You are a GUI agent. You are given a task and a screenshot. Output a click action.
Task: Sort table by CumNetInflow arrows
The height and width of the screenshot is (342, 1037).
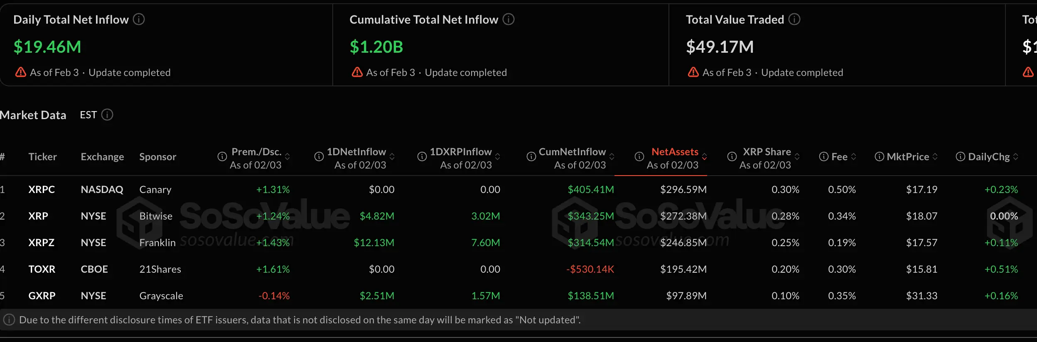(612, 157)
